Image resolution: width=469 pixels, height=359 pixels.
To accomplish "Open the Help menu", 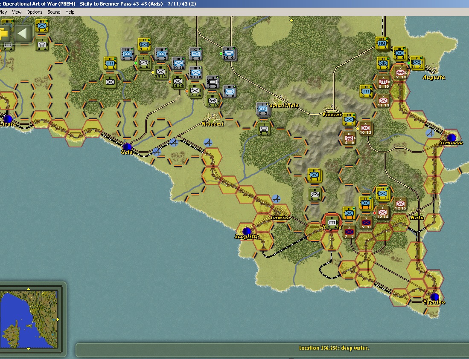I will pos(70,12).
